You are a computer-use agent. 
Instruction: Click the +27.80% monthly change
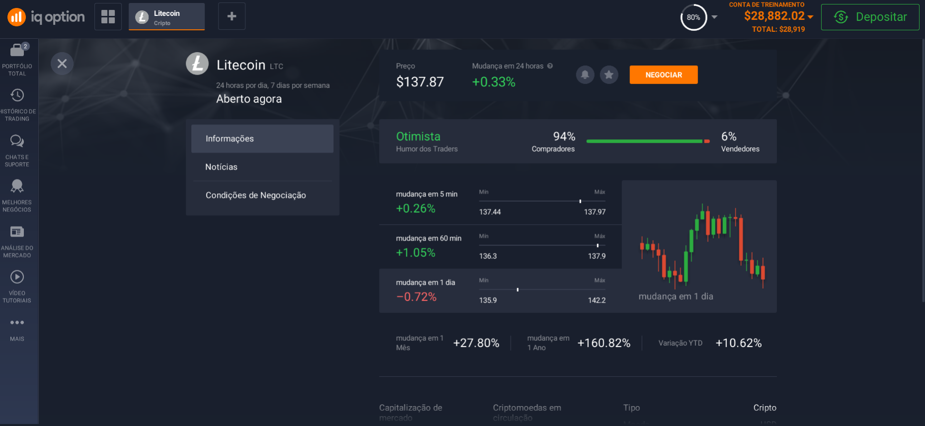pyautogui.click(x=476, y=343)
